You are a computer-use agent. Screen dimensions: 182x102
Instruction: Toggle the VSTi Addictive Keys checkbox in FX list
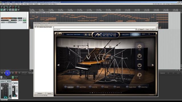pos(35,27)
